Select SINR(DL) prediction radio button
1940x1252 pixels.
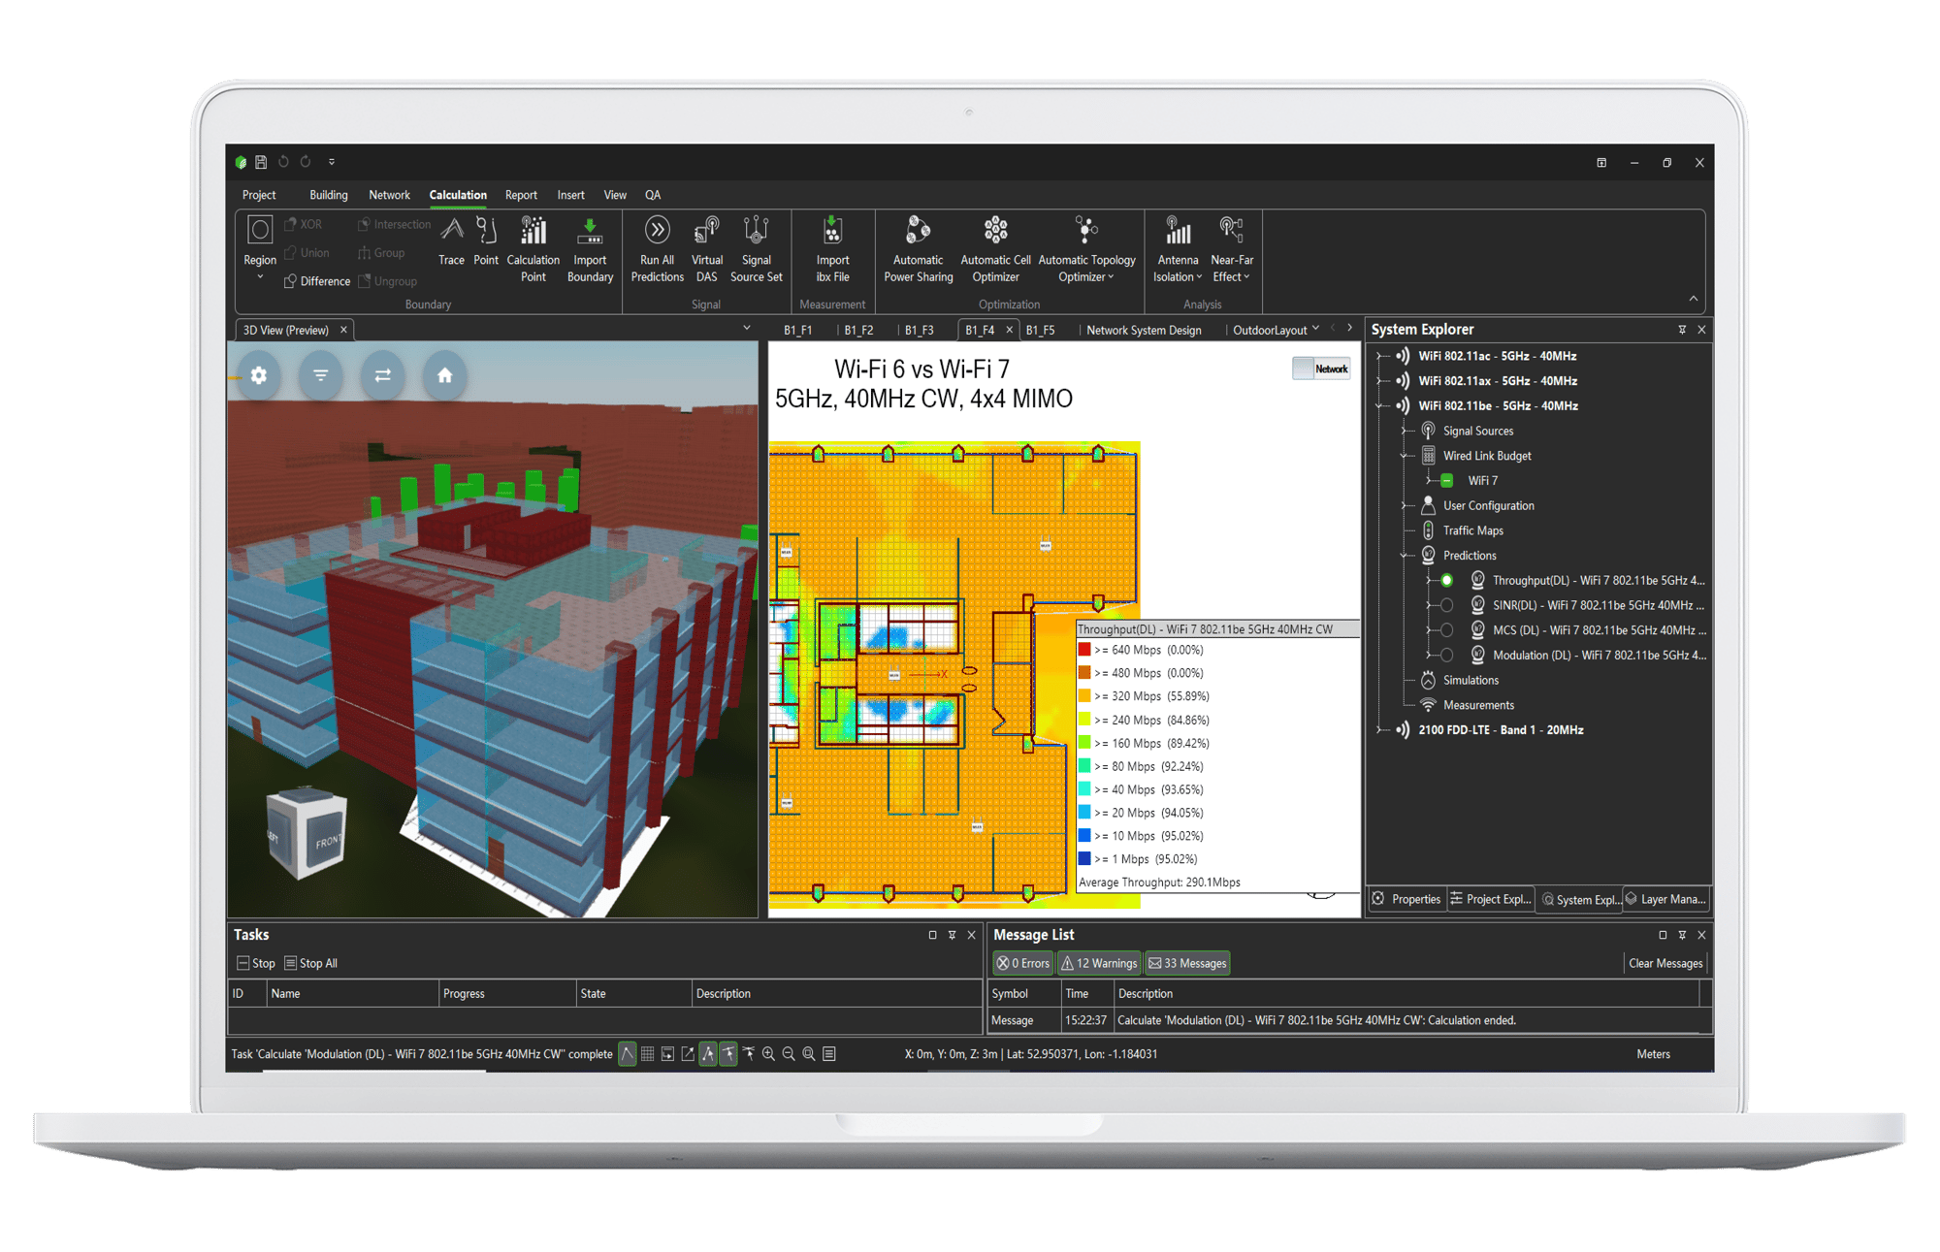[1446, 605]
